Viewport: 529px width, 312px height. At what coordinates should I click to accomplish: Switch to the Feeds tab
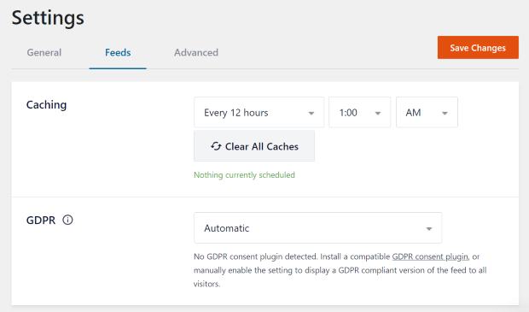click(x=118, y=53)
